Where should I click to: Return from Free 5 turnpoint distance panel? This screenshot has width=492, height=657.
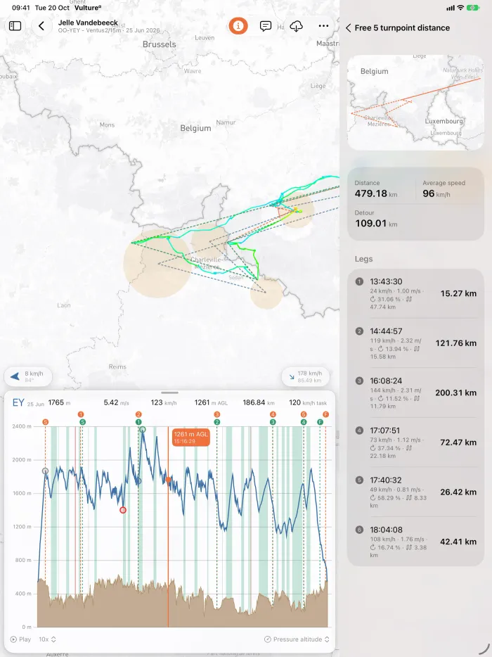tap(349, 28)
